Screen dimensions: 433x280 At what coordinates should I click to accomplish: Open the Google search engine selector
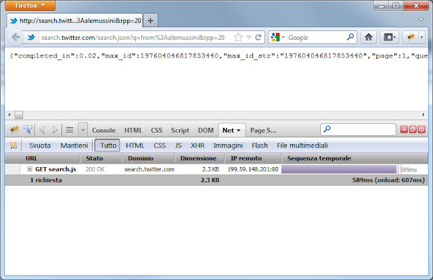[277, 37]
